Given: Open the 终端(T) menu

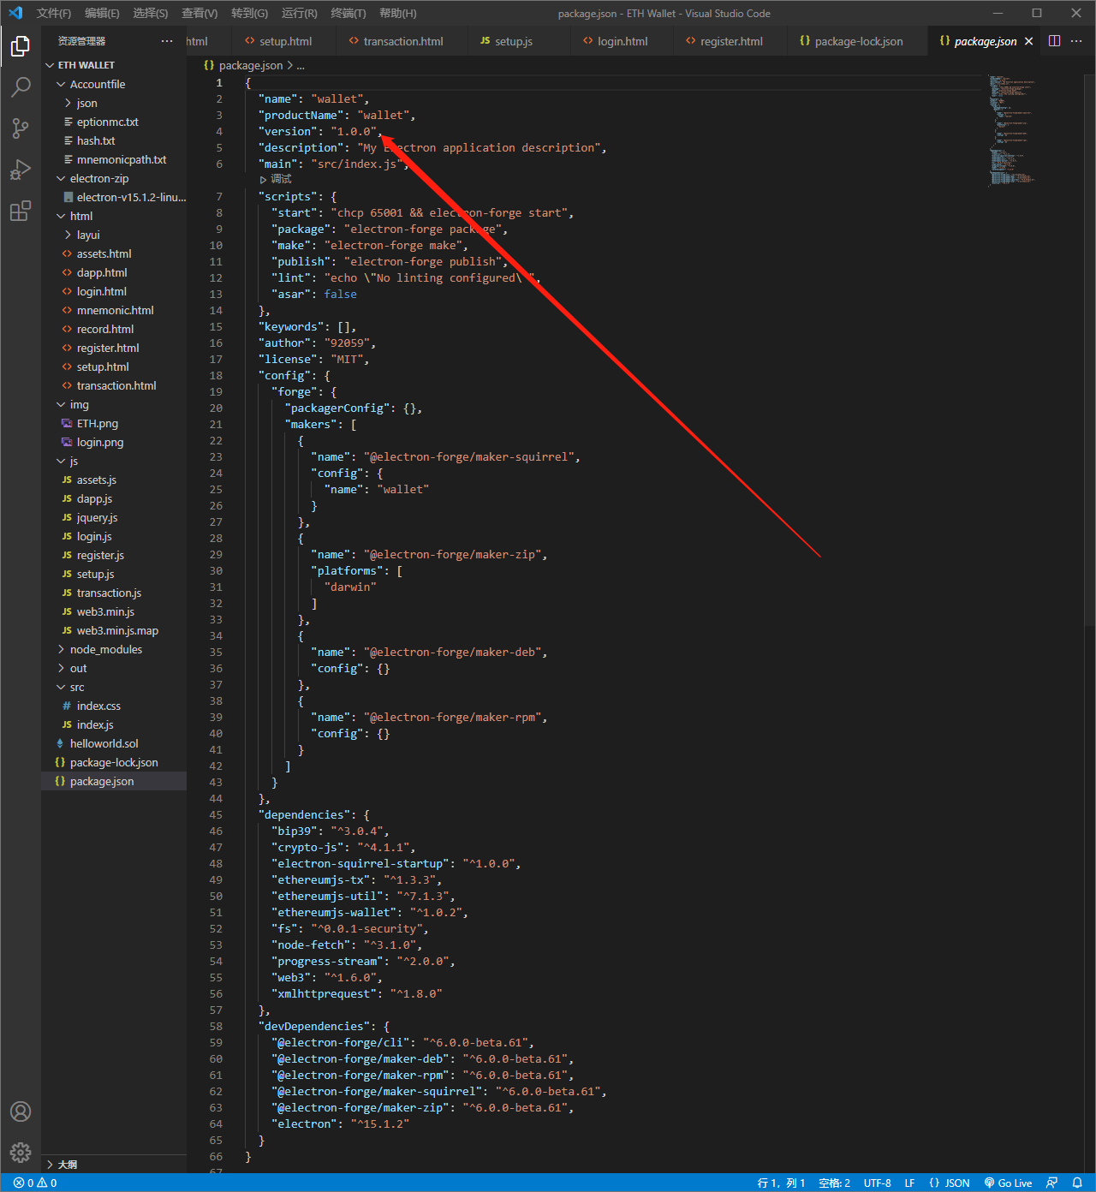Looking at the screenshot, I should coord(348,13).
